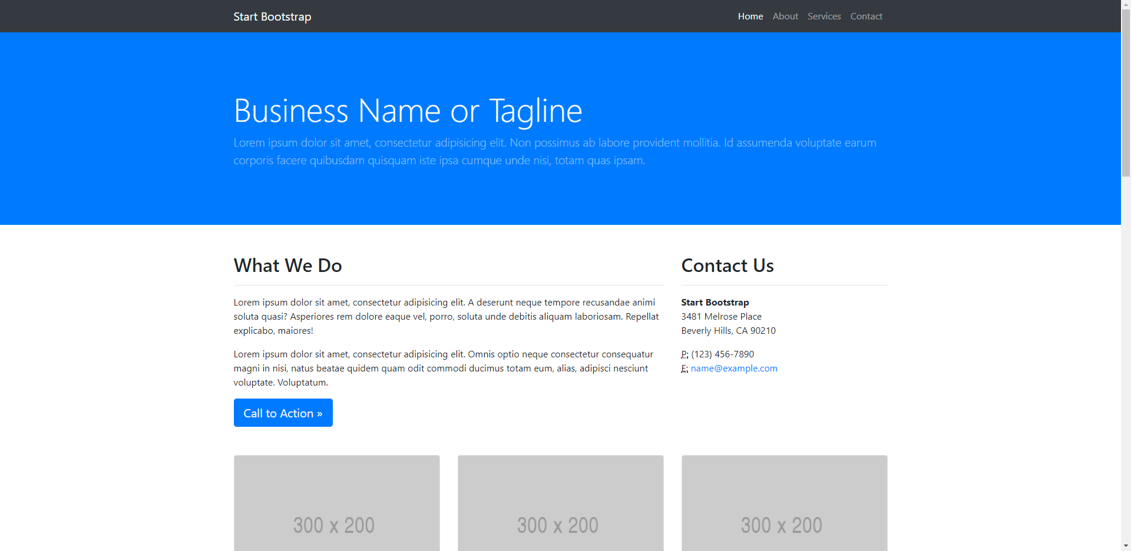The image size is (1131, 551).
Task: Click the middle 300 x 200 card image
Action: pos(561,503)
